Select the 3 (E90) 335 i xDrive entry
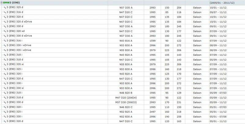The width and height of the screenshot is (245, 124). point(19,50)
